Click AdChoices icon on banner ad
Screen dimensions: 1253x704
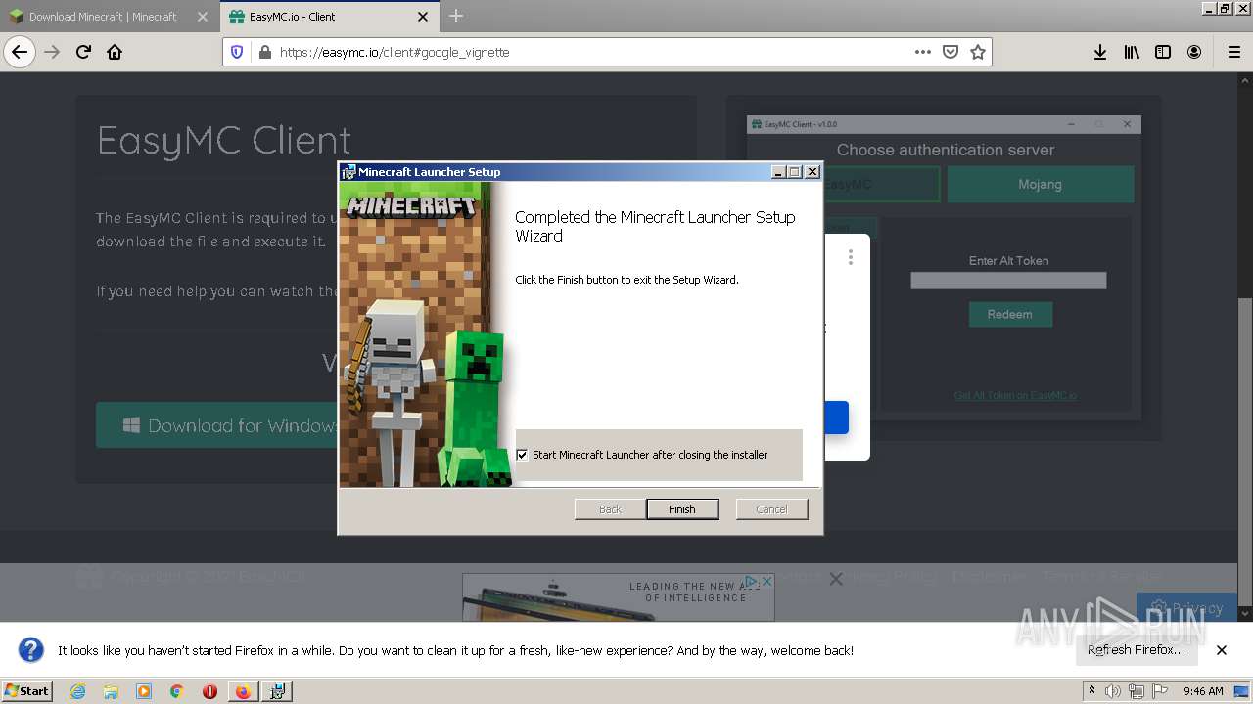(x=751, y=581)
